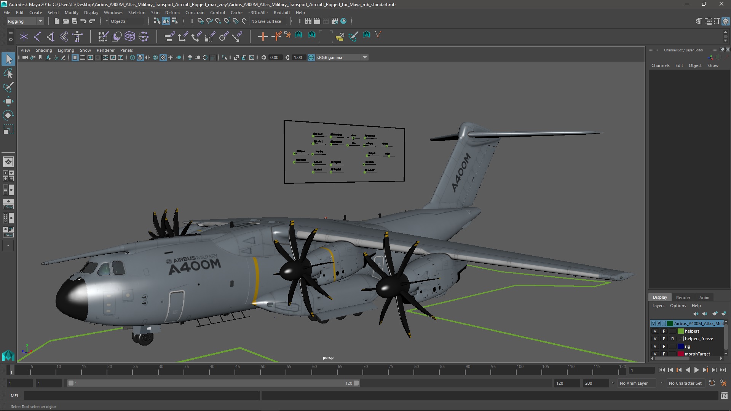Click the rig layer blue color swatch

pos(680,346)
